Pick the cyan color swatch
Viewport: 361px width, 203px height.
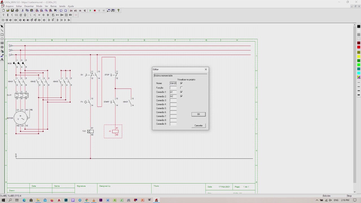pyautogui.click(x=359, y=73)
